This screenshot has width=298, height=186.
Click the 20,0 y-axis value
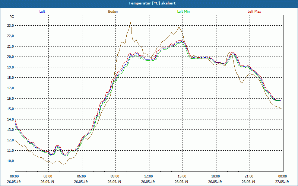pos(10,57)
